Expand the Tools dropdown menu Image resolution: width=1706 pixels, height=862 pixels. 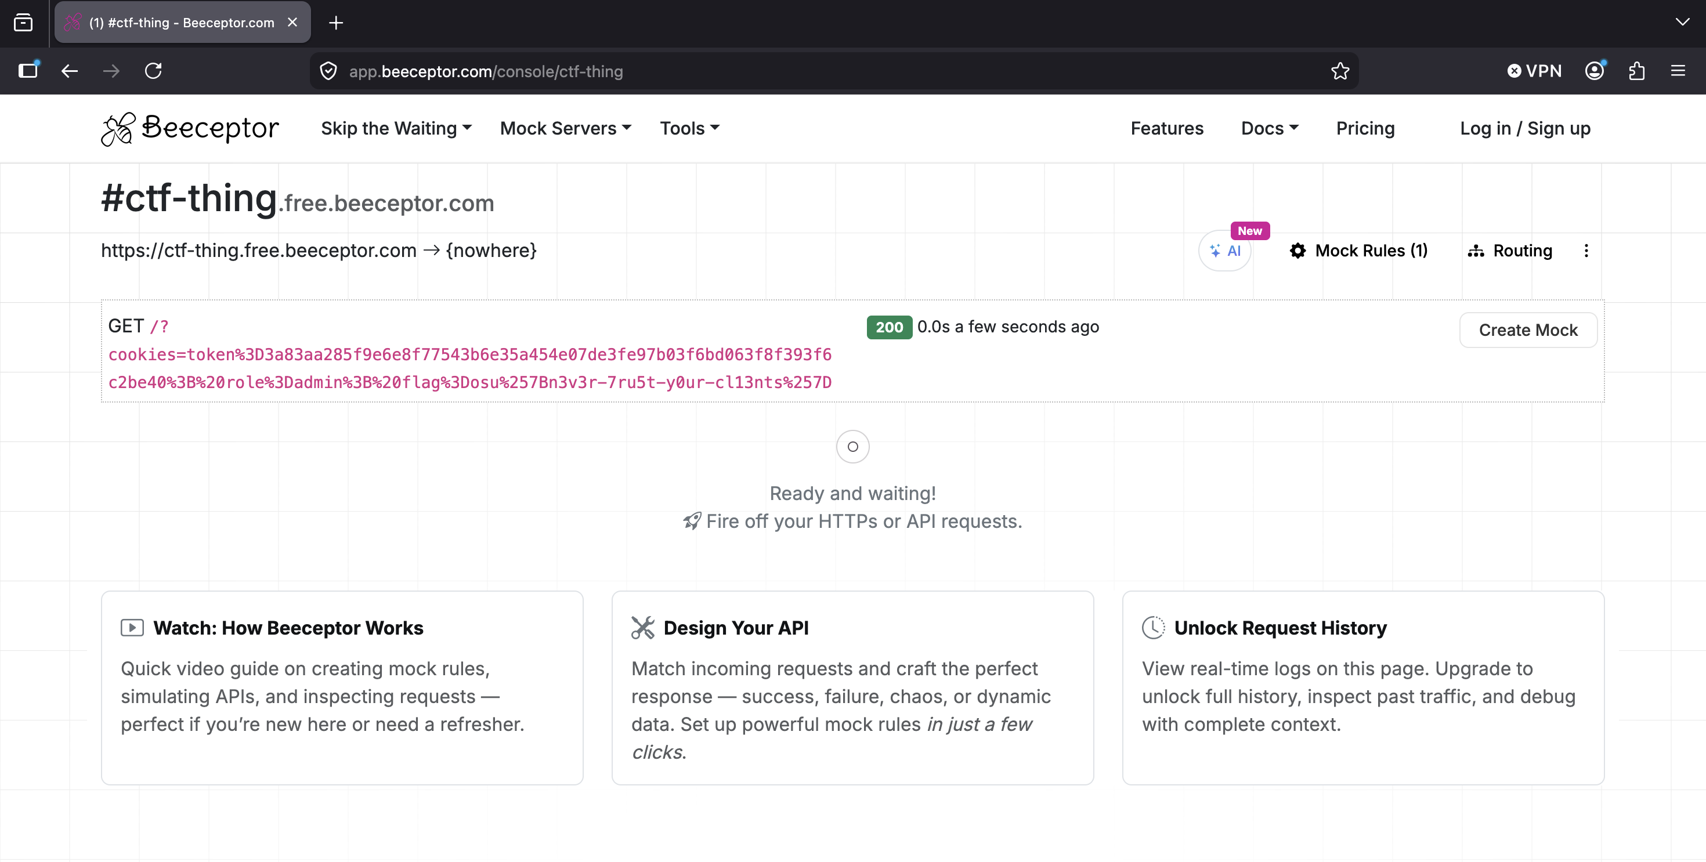(x=689, y=128)
